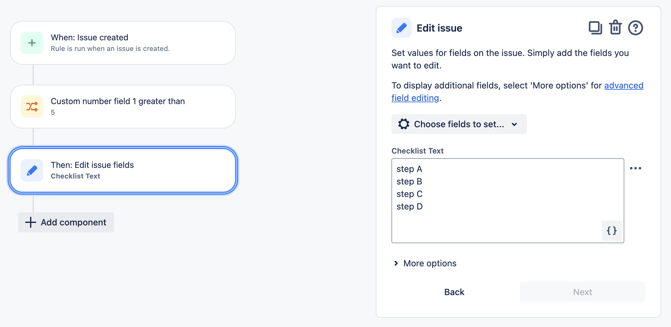Expand the More options section
Viewport: 671px width, 327px height.
click(429, 263)
